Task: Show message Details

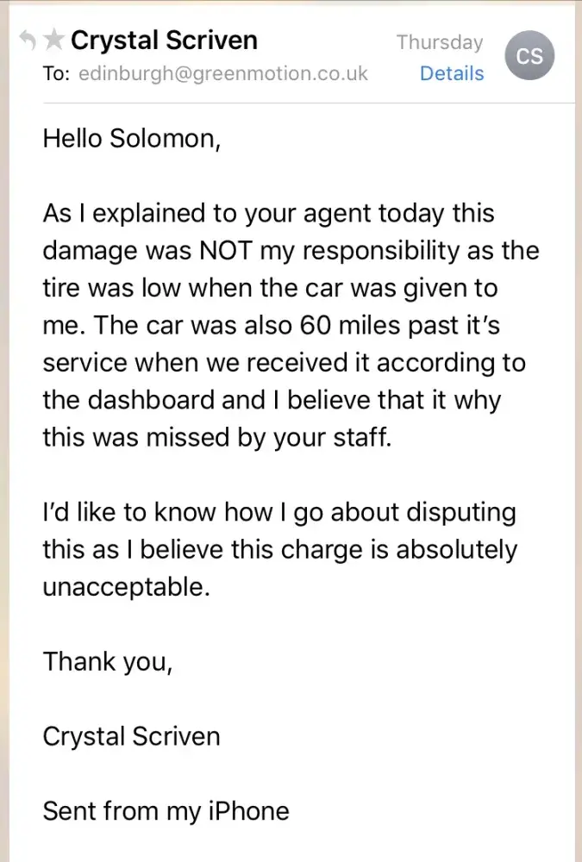Action: 452,74
